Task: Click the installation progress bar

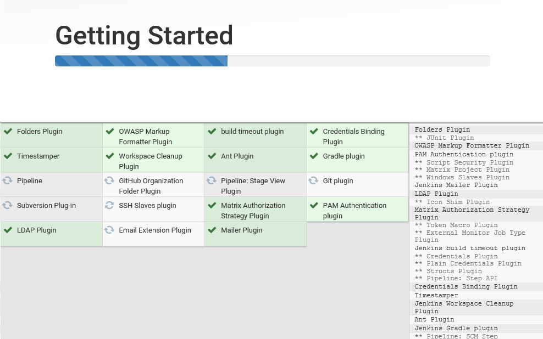Action: coord(273,61)
